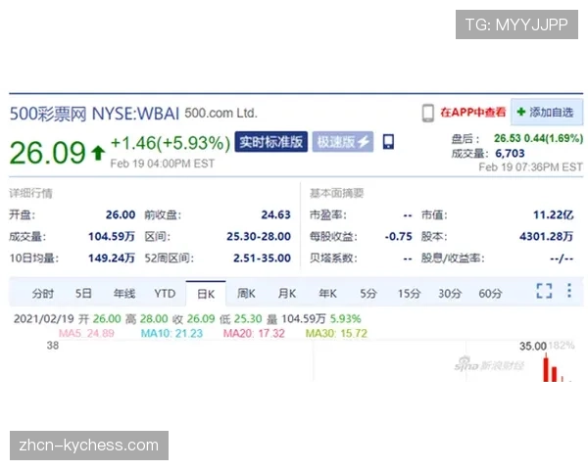Select the 实时标准版 mode button

[x=271, y=142]
